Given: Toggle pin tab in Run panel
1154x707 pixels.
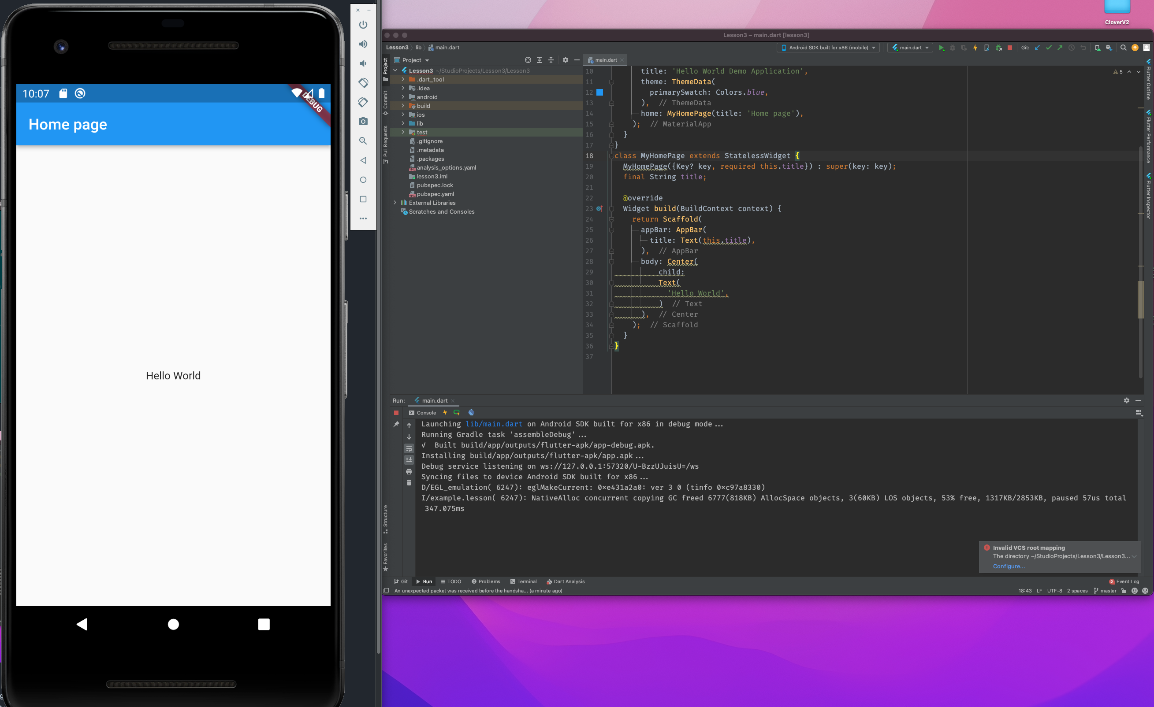Looking at the screenshot, I should point(396,424).
